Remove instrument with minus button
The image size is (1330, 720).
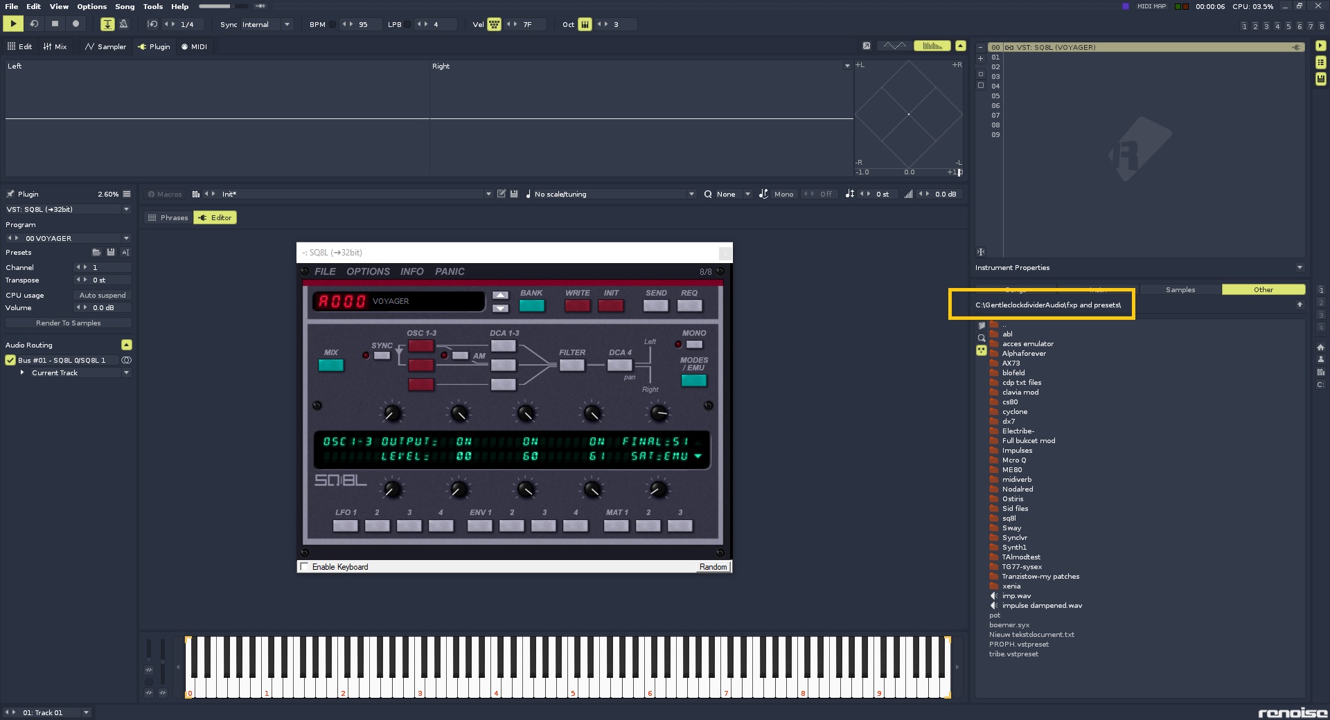point(980,48)
